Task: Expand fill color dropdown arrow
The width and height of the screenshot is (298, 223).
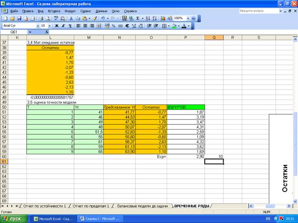Action: coord(179,26)
